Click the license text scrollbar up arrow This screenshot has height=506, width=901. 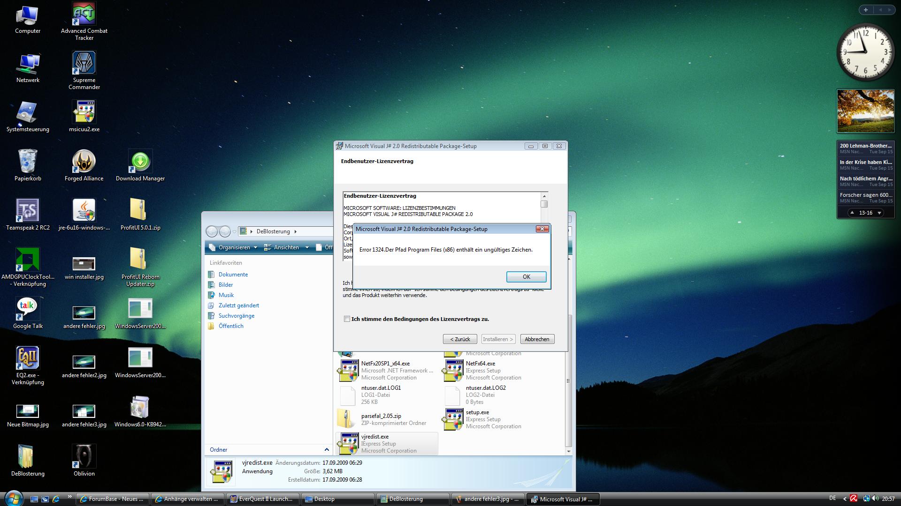[544, 196]
